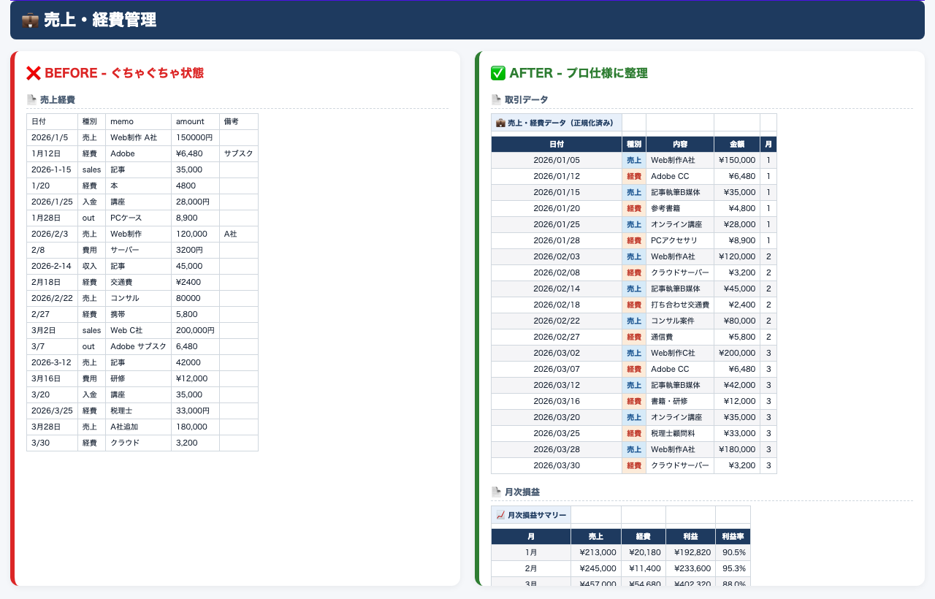Click Adobe CC in the 2026/01/12 row
Image resolution: width=935 pixels, height=599 pixels.
point(680,177)
